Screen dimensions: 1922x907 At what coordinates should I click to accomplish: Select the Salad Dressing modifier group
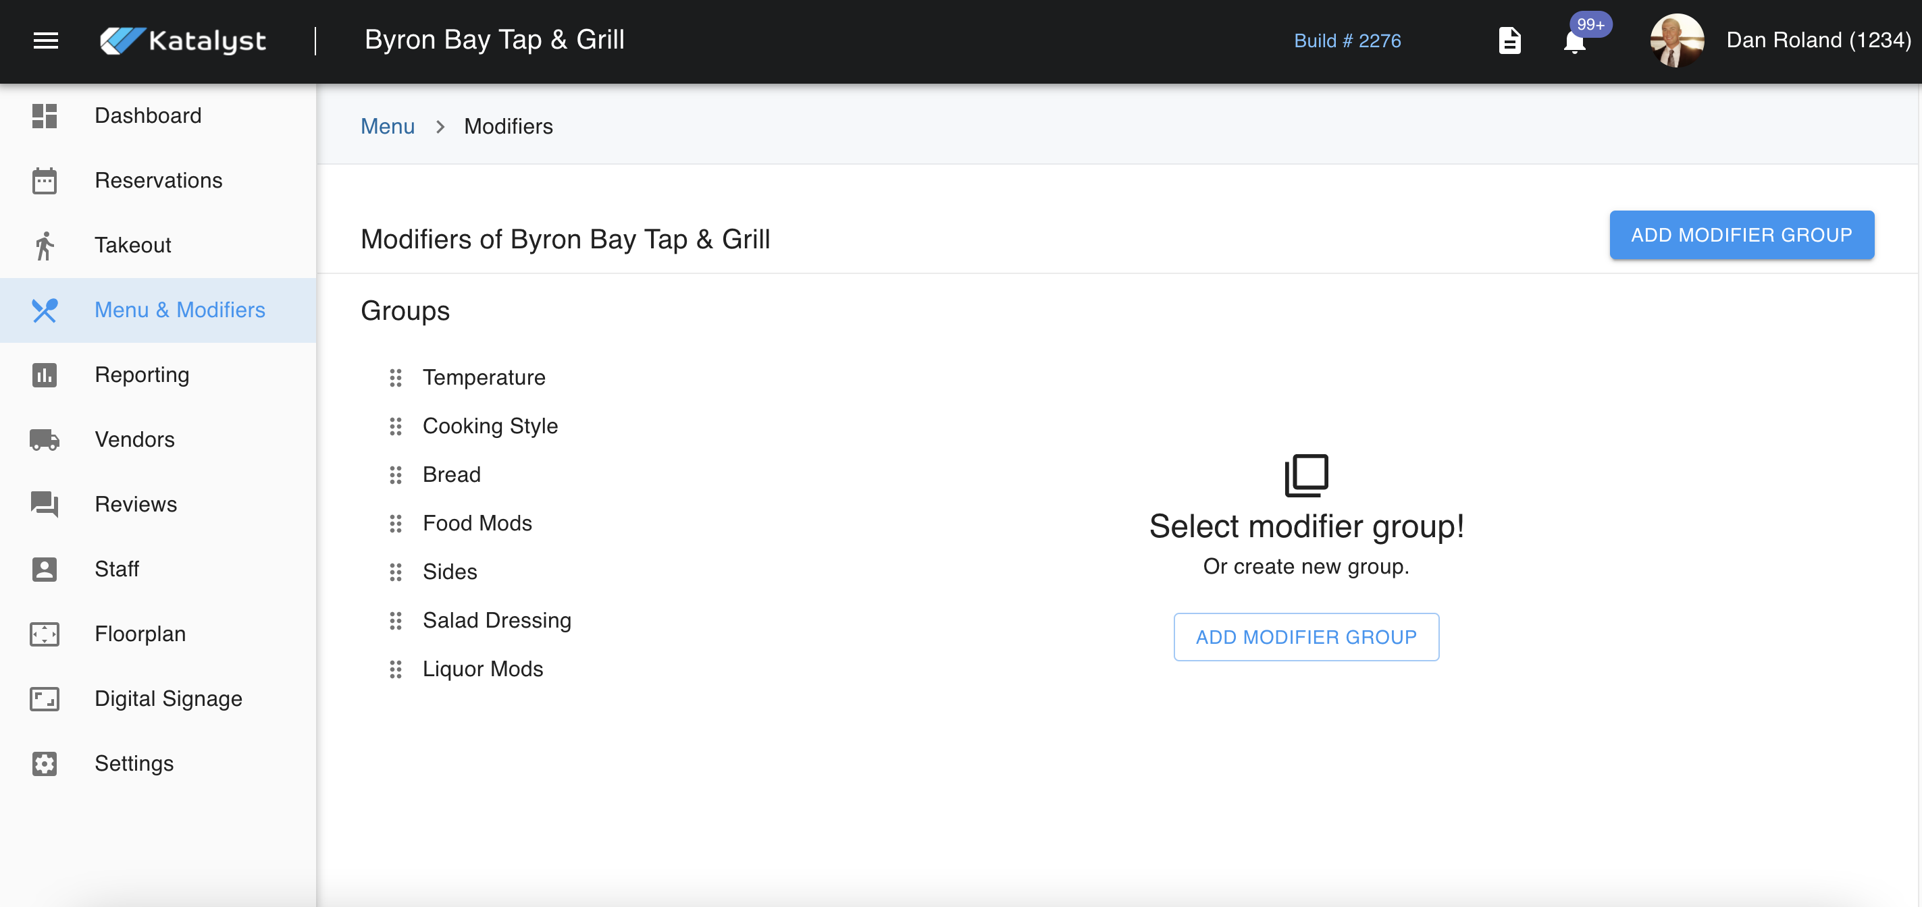tap(497, 621)
